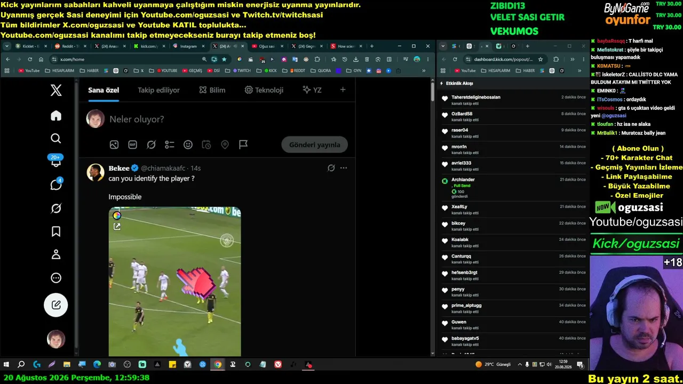Show hidden system tray icons chevron
683x384 pixels.
(520, 365)
